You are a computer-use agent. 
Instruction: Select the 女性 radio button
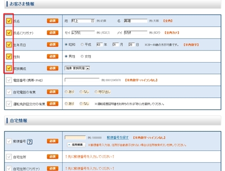[82, 56]
